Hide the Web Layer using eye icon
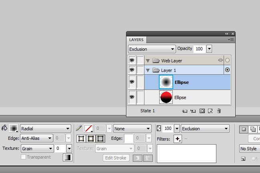260x173 pixels. coord(132,60)
